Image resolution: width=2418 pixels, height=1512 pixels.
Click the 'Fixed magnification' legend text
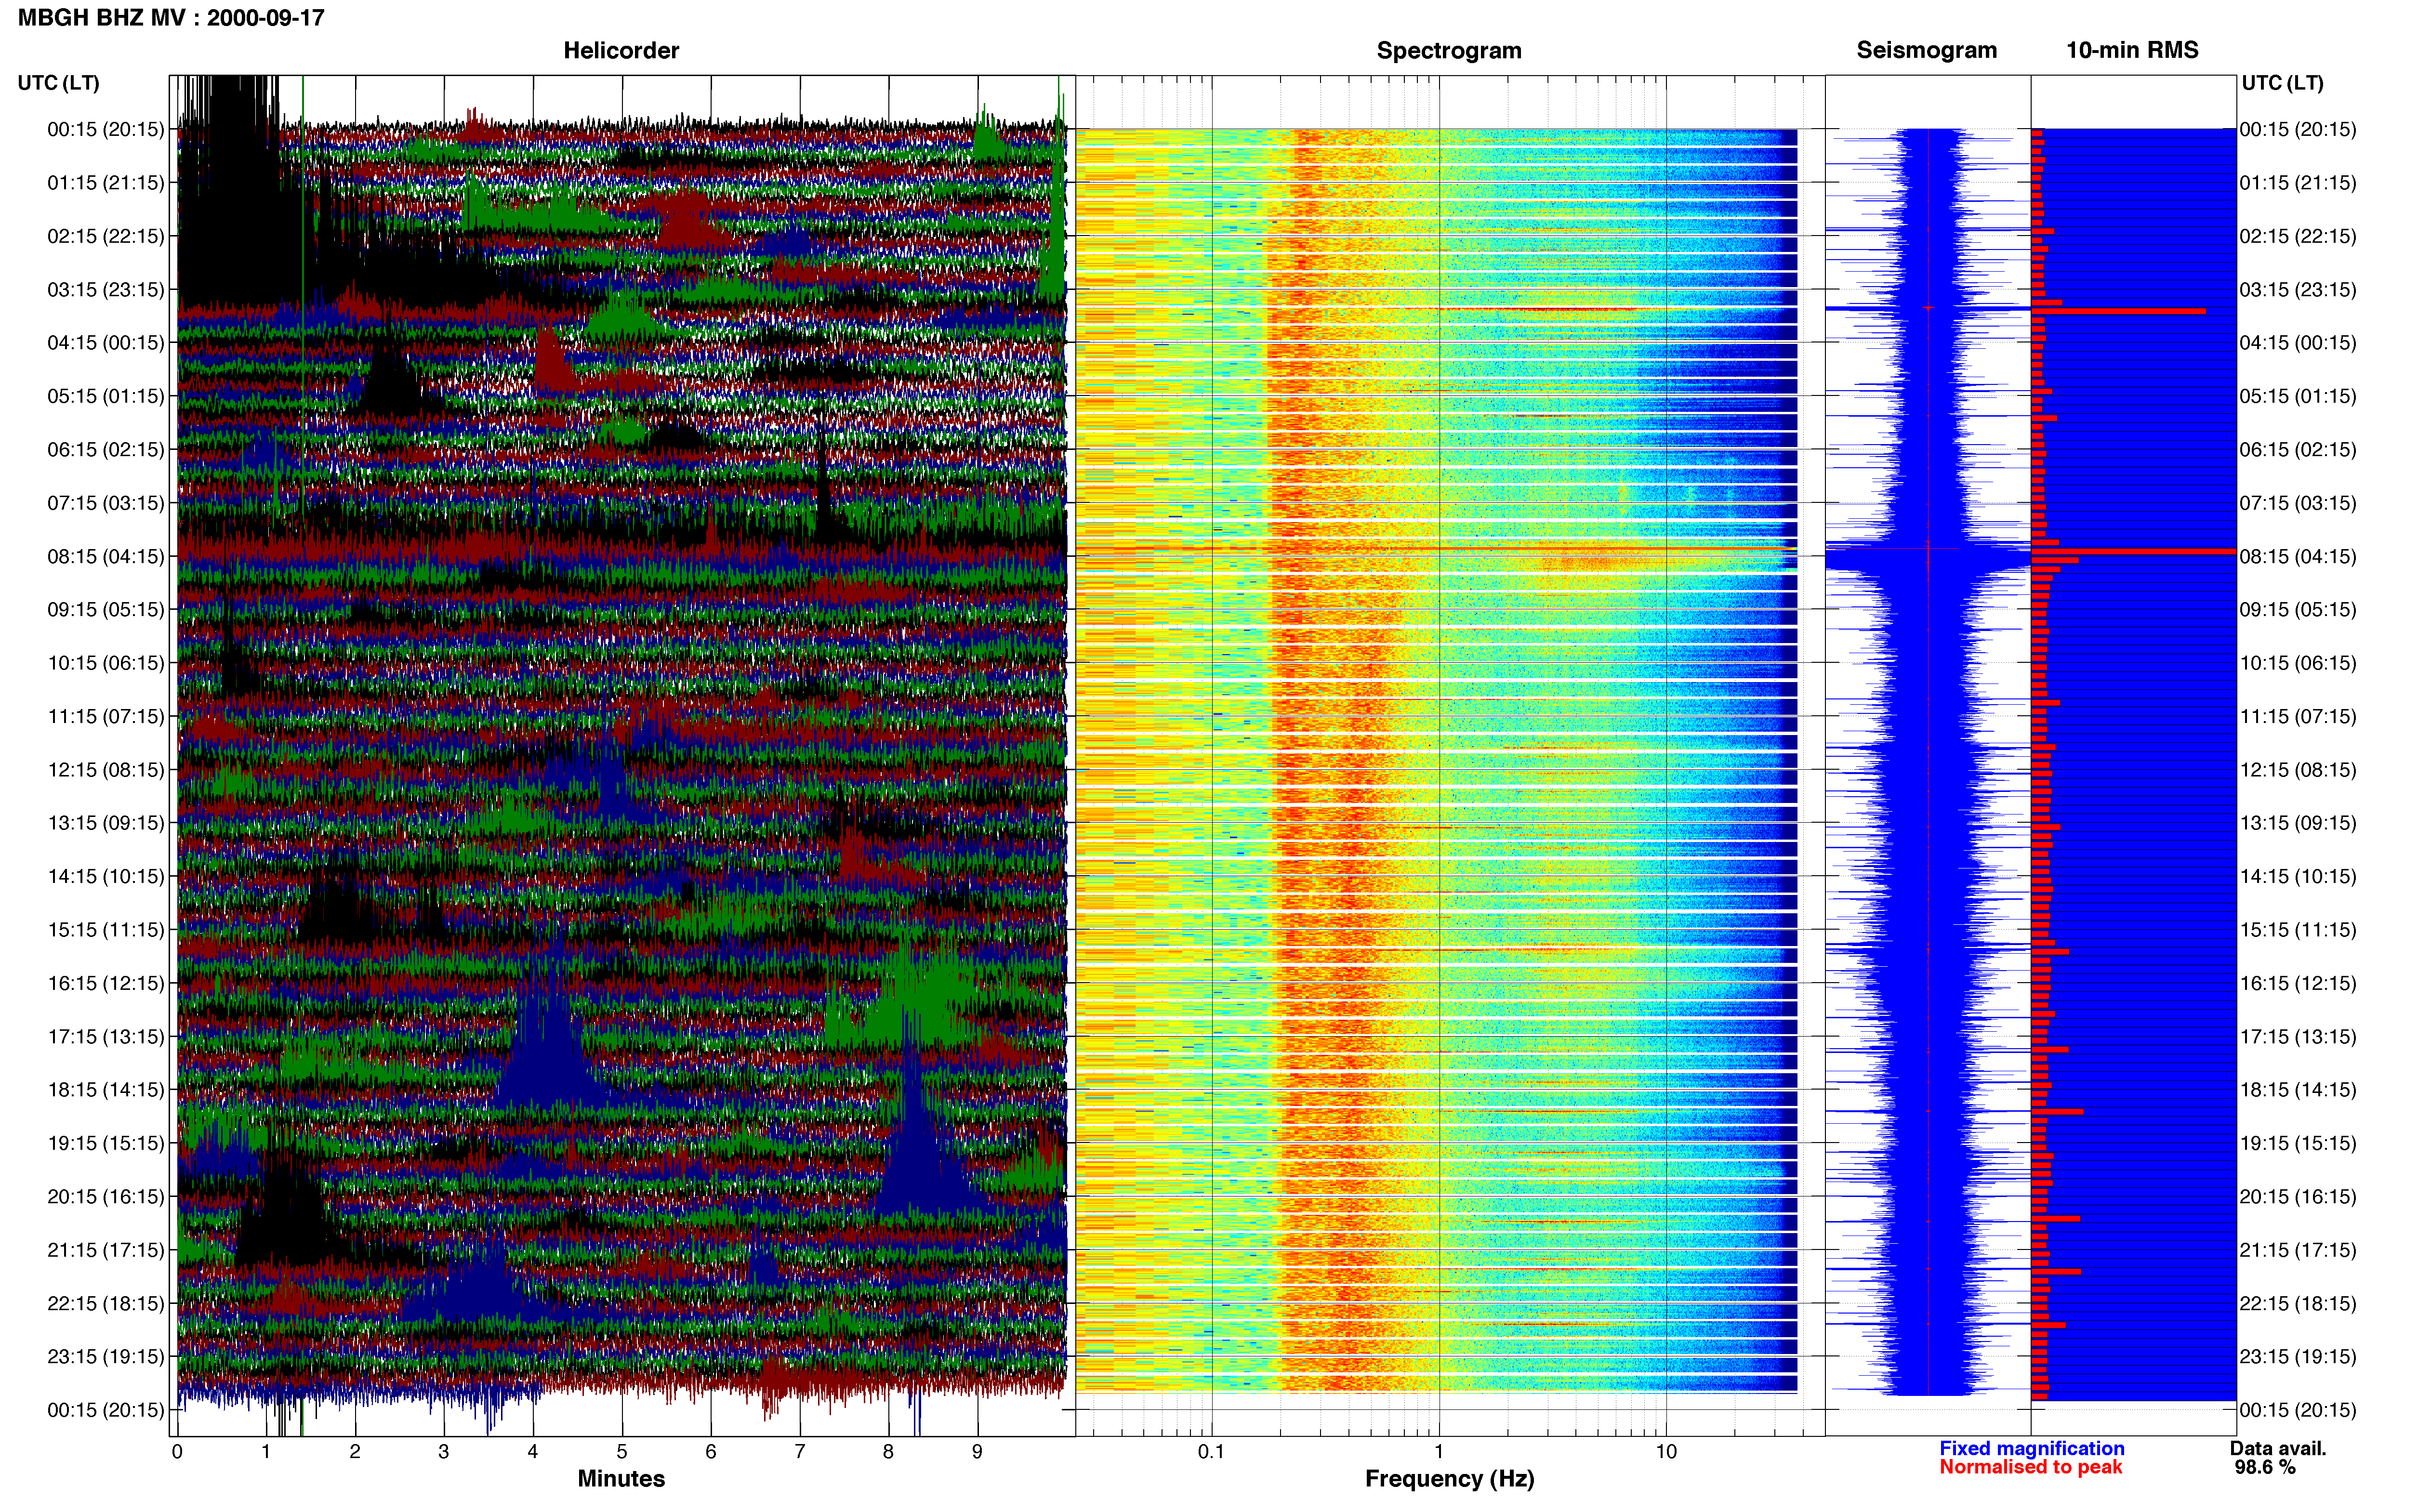pos(2031,1448)
